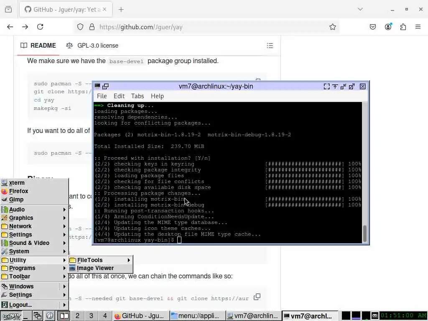The width and height of the screenshot is (428, 321).
Task: Open the Pocket save icon
Action: coord(373,27)
